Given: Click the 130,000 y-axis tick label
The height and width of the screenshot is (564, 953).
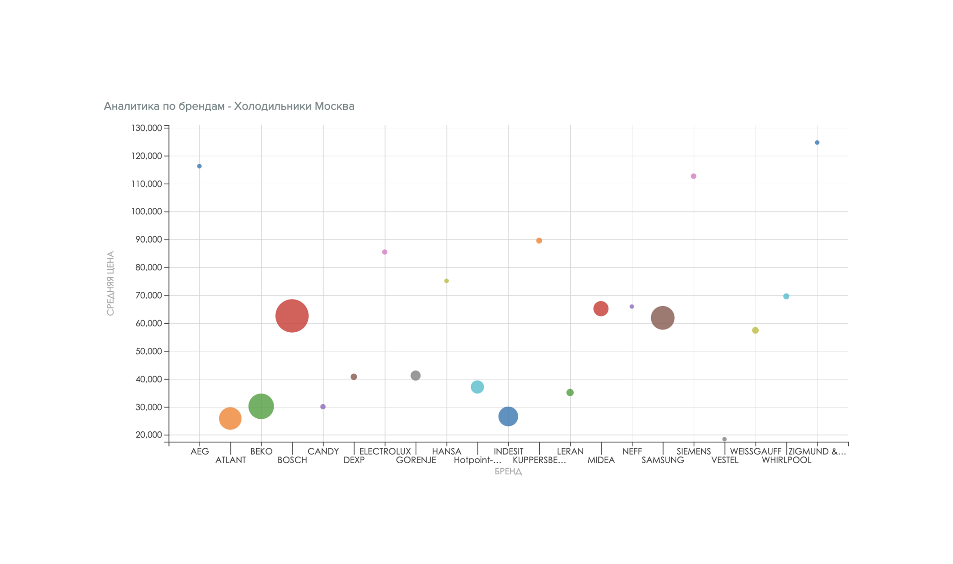Looking at the screenshot, I should (146, 128).
